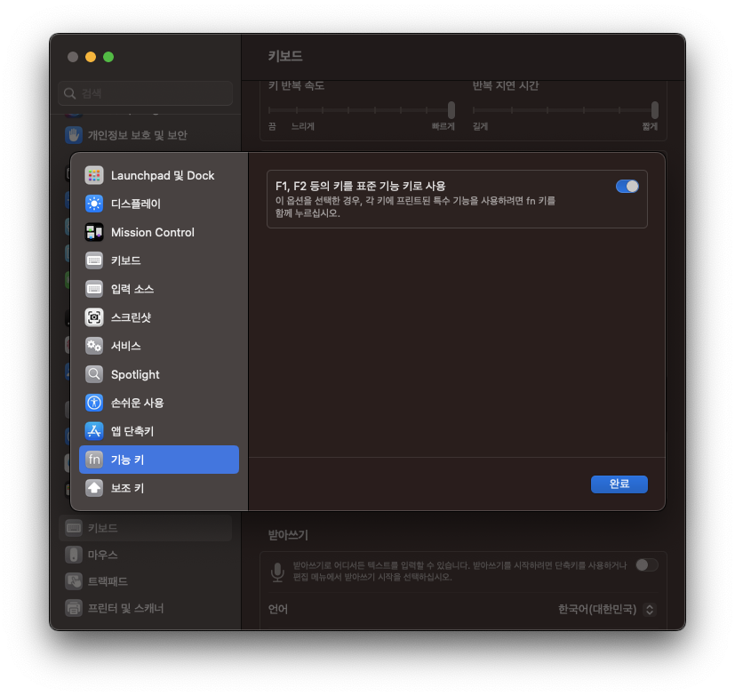The width and height of the screenshot is (735, 696).
Task: Select Mission Control category
Action: pos(159,232)
